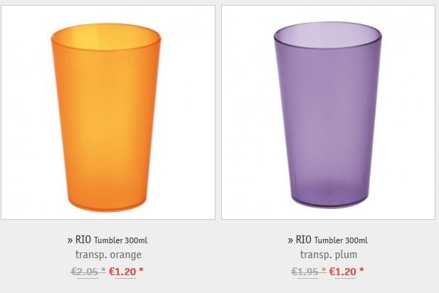This screenshot has height=293, width=439.
Task: Click the struck-through €1.95 old price
Action: [305, 272]
